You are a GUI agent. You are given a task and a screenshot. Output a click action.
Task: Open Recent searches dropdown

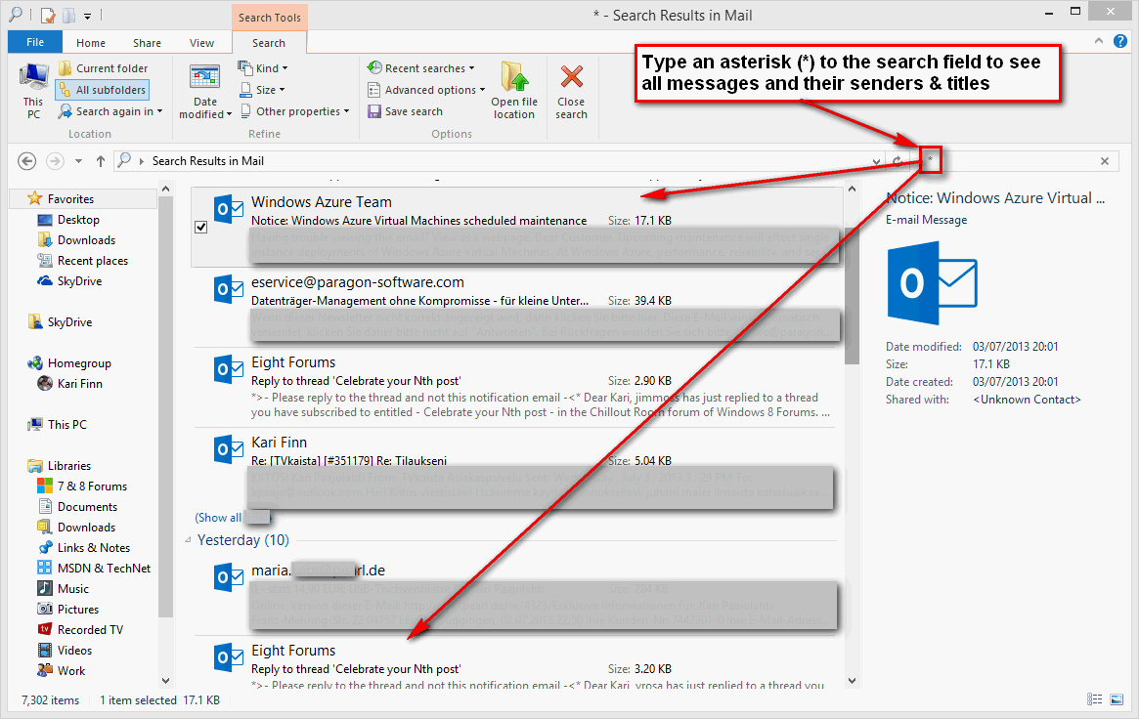coord(420,67)
